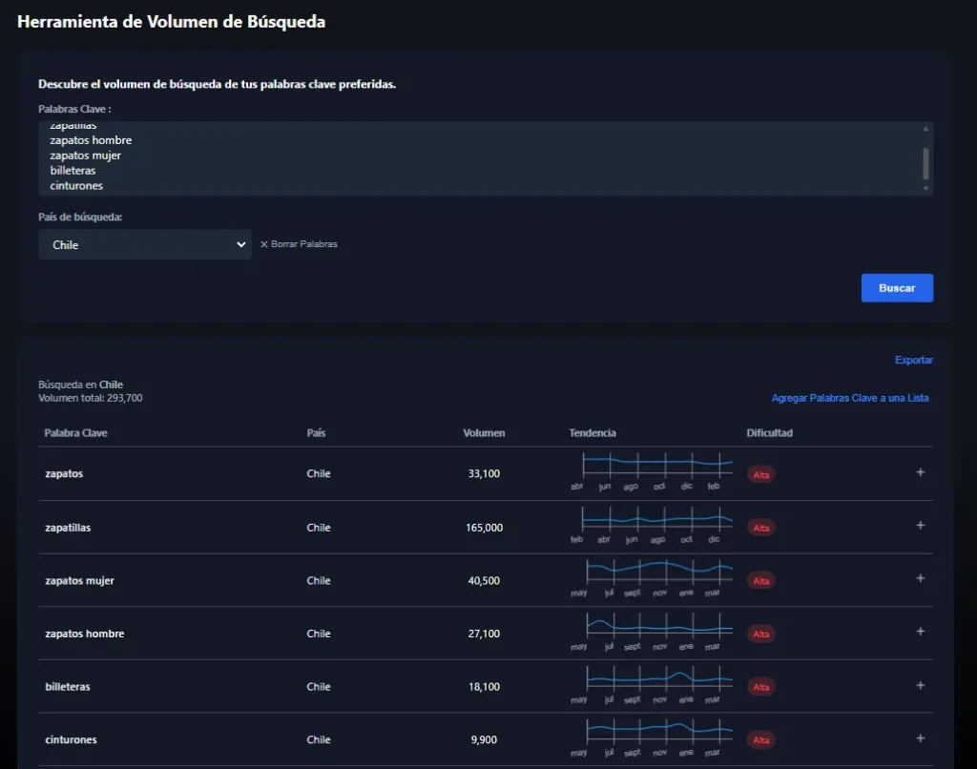Click the Palabra Clave column header
The height and width of the screenshot is (769, 977).
75,433
